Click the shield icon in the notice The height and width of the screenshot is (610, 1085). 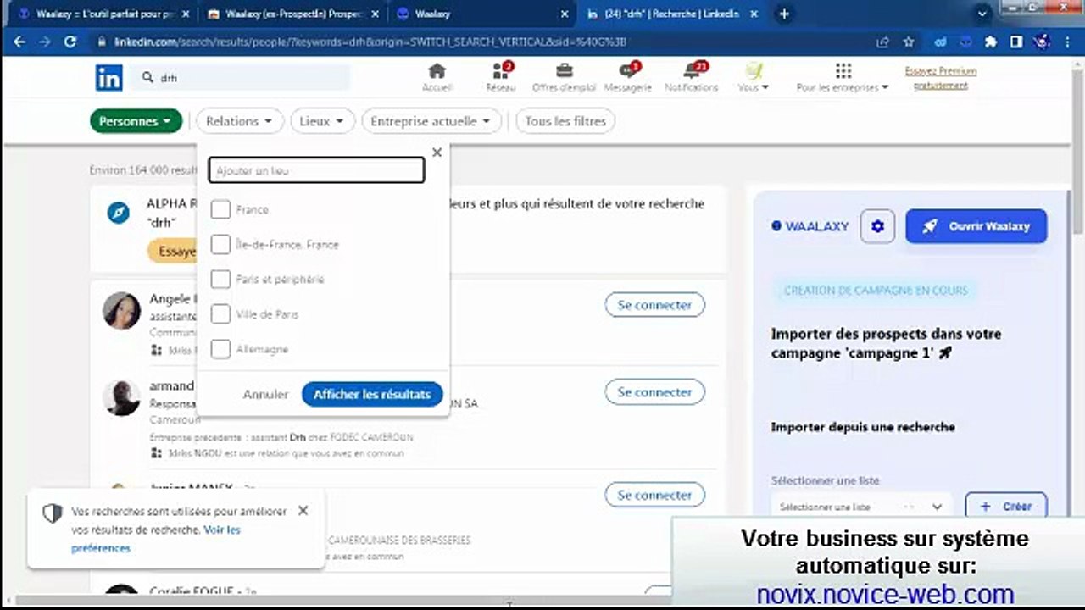click(x=53, y=513)
